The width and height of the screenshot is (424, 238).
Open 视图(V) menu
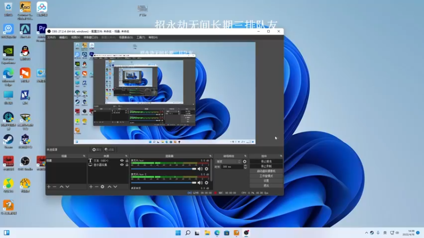coord(75,37)
